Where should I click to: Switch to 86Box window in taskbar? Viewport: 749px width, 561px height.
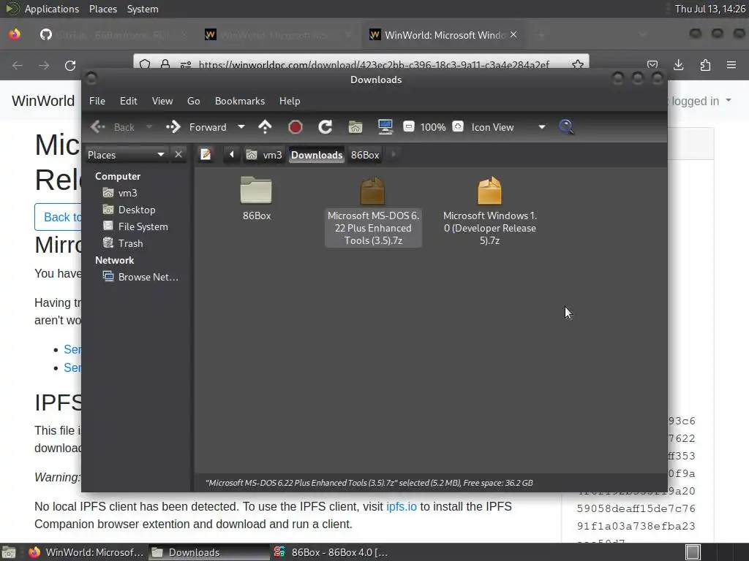pos(331,552)
